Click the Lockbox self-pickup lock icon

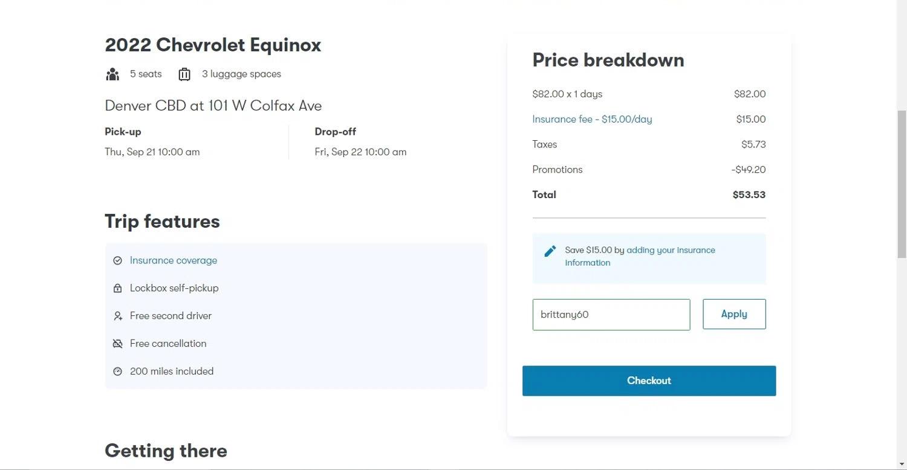118,288
